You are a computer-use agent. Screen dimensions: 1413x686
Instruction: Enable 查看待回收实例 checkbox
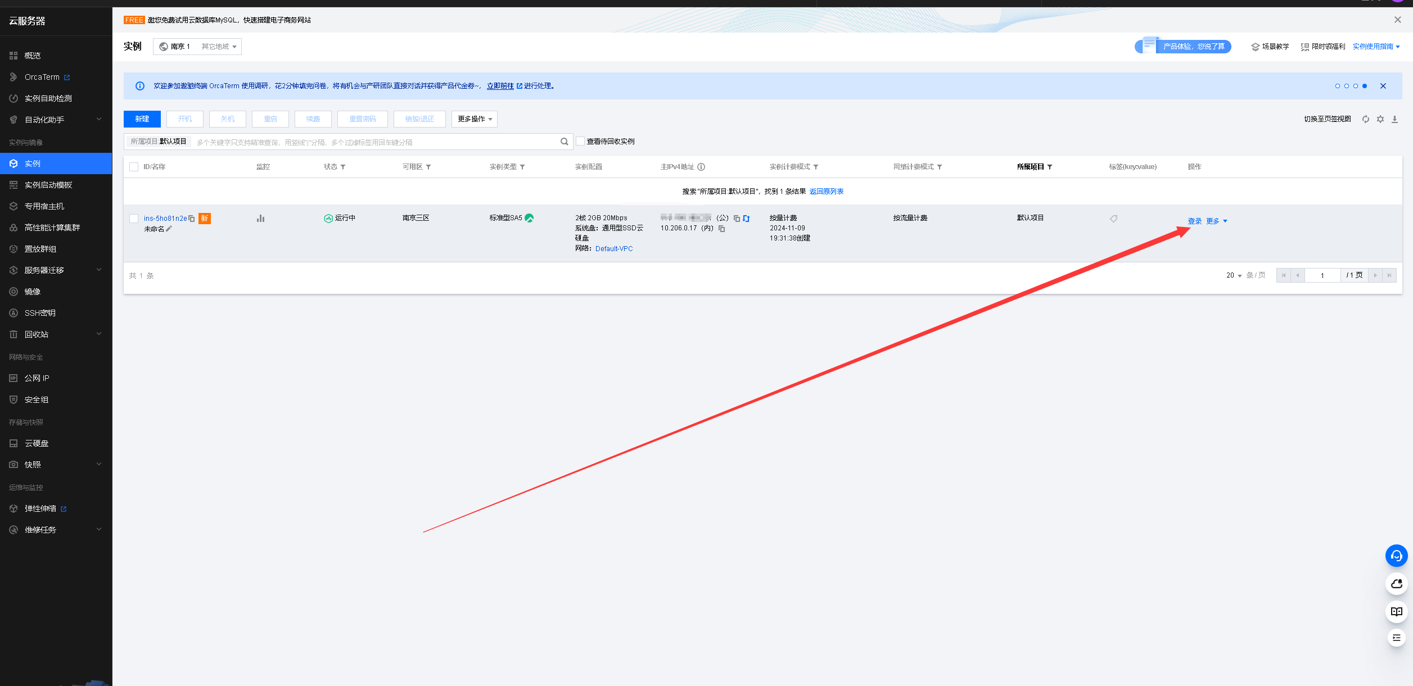point(580,142)
